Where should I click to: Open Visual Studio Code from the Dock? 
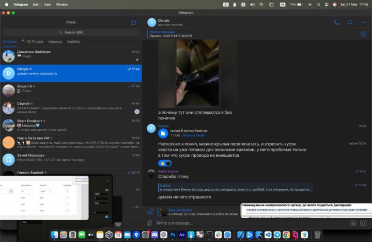(x=268, y=235)
